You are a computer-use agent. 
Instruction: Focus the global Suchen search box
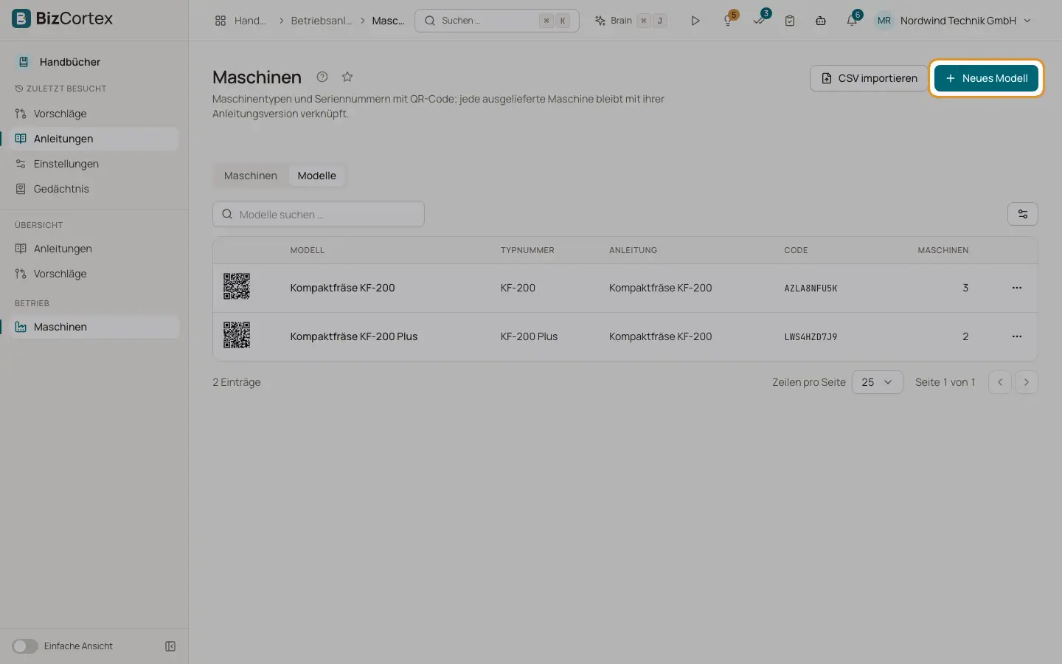[x=497, y=21]
